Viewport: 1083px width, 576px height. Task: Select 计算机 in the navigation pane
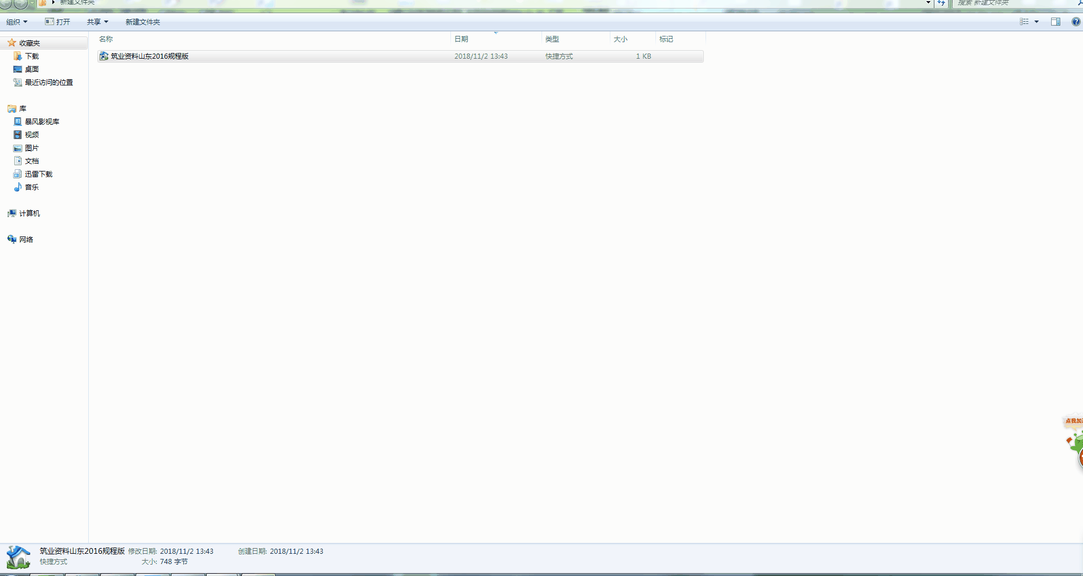[x=29, y=214]
